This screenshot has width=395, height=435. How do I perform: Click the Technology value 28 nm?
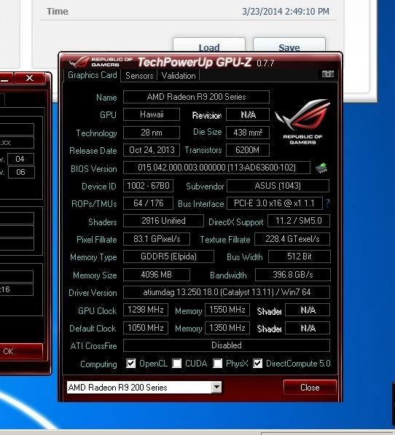(x=152, y=133)
